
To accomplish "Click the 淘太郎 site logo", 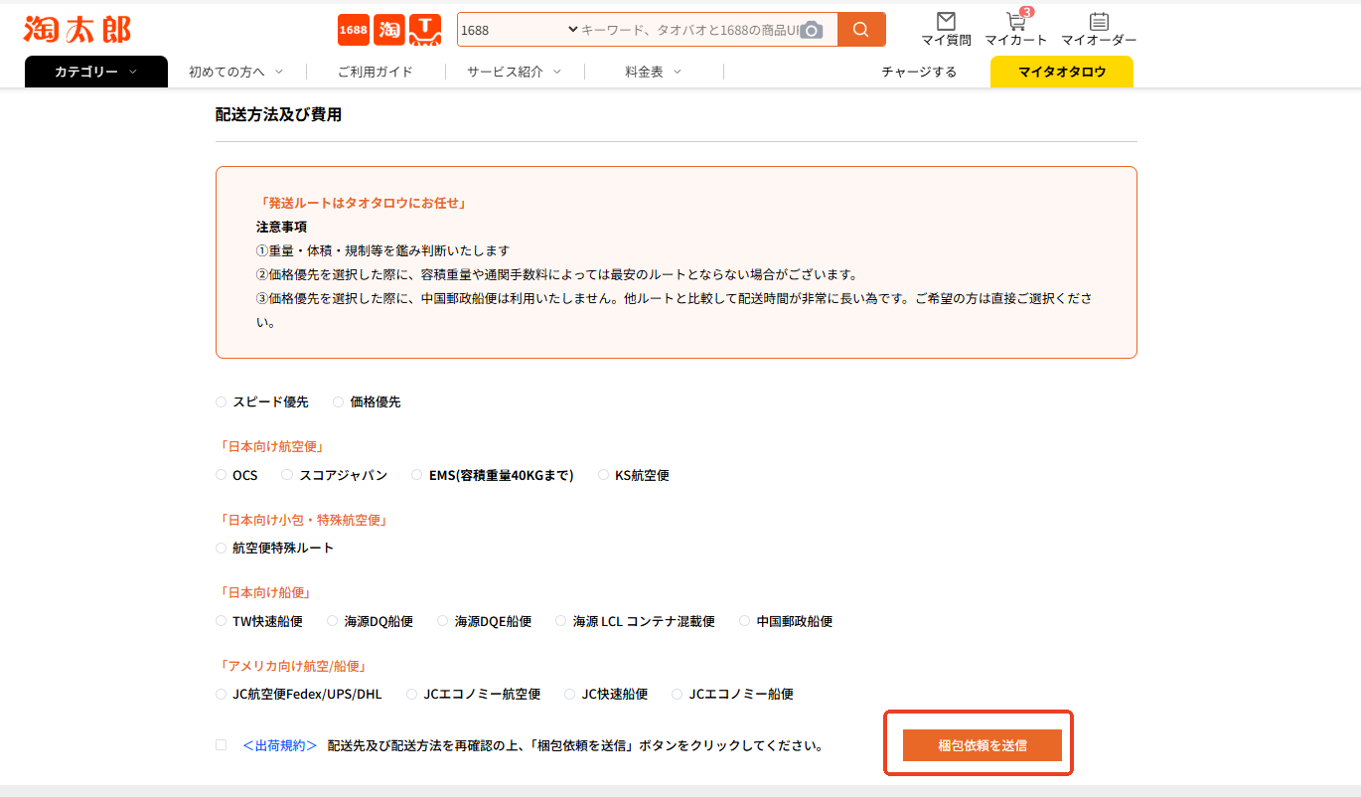I will click(x=77, y=30).
